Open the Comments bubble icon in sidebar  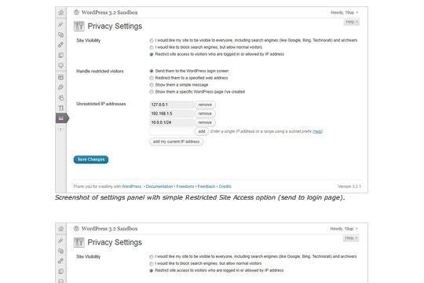click(x=60, y=65)
